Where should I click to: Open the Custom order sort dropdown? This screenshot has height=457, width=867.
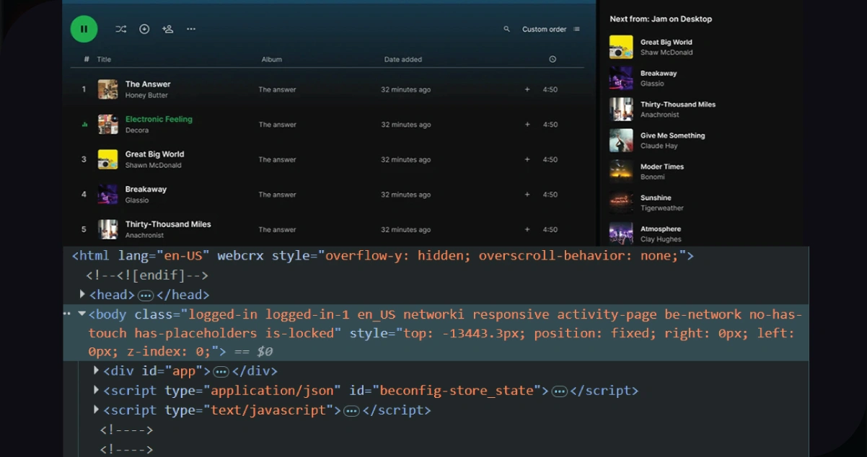click(550, 30)
